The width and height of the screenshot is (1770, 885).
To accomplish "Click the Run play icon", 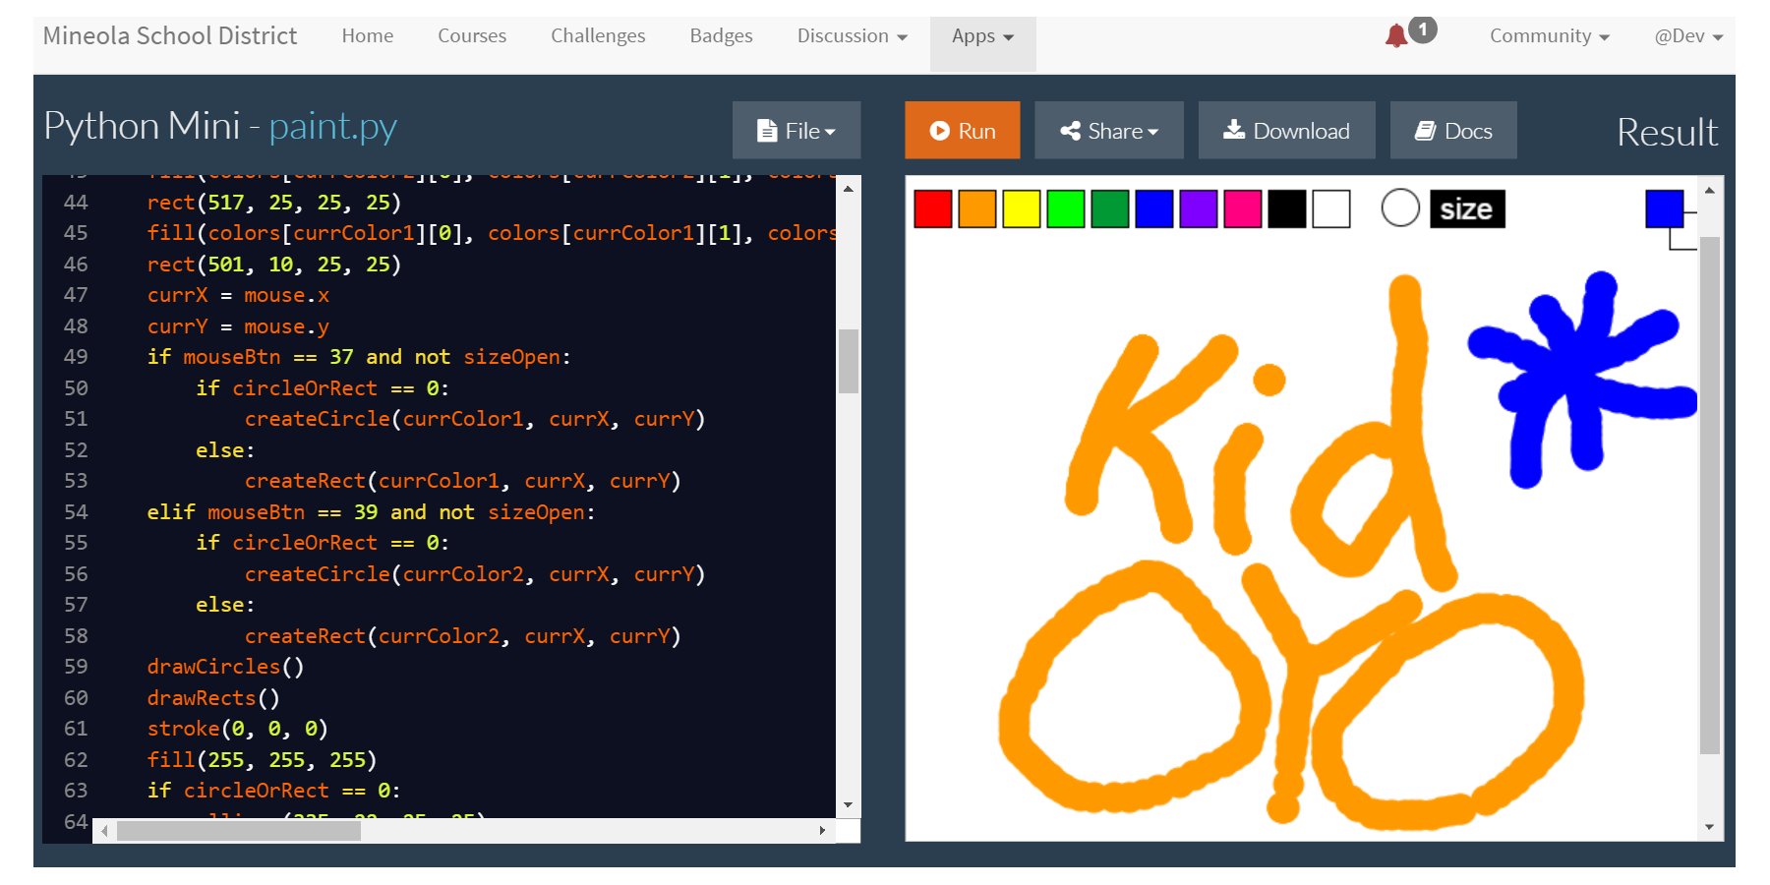I will pyautogui.click(x=939, y=131).
